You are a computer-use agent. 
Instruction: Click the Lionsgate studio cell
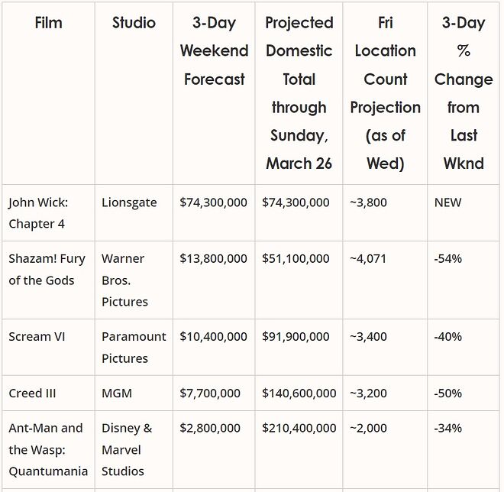point(129,202)
